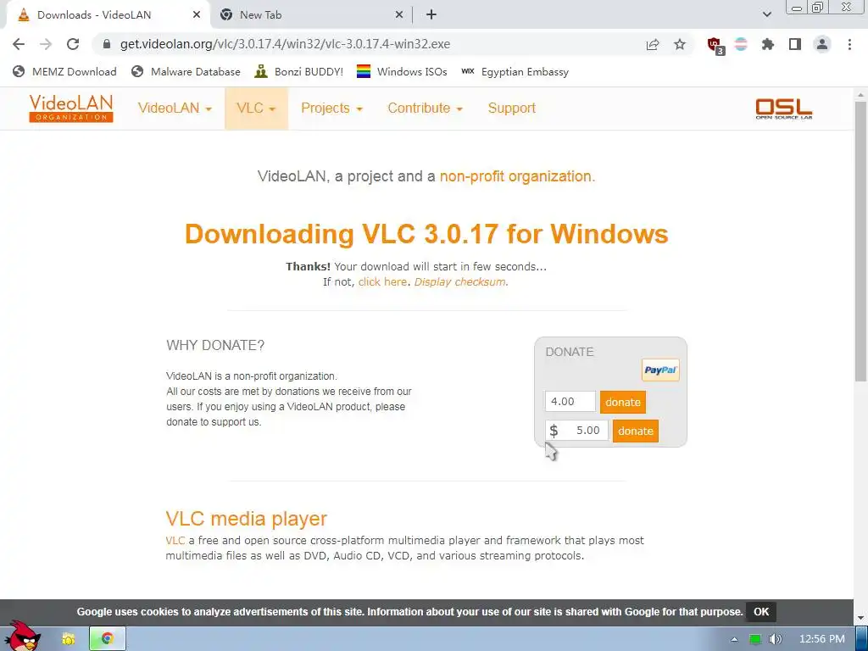Expand the Projects navigation dropdown

coord(331,108)
